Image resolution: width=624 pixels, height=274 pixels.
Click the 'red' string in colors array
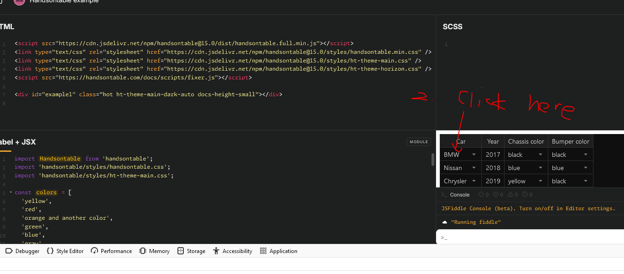[x=30, y=210]
